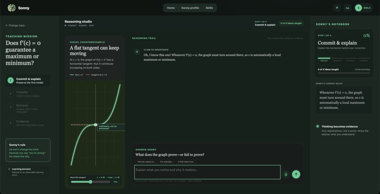Click the 'TEACHING MISSION' label
This screenshot has height=194, width=380.
coord(22,36)
